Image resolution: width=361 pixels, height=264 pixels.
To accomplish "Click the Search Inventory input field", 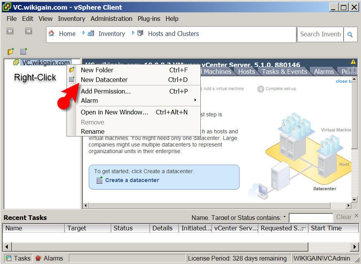I will (x=320, y=34).
